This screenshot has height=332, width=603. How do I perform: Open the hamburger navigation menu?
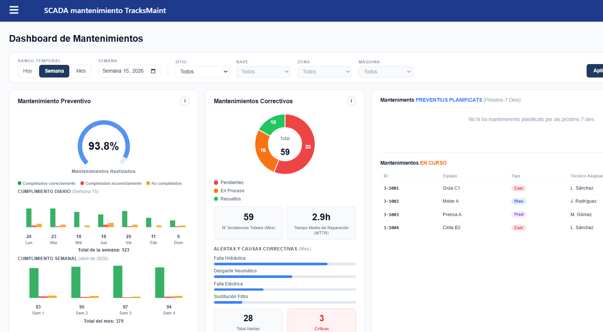pyautogui.click(x=14, y=10)
